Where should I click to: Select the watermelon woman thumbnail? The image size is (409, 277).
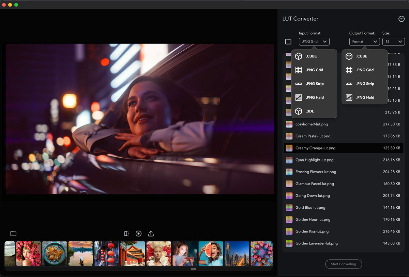pyautogui.click(x=211, y=254)
